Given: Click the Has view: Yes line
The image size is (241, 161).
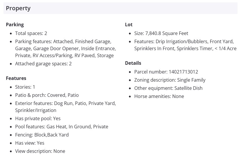Looking at the screenshot, I should (x=30, y=143).
